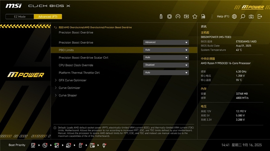Open the Curve Shaper entry
Screen dimensions: 270x151
pos(68,95)
